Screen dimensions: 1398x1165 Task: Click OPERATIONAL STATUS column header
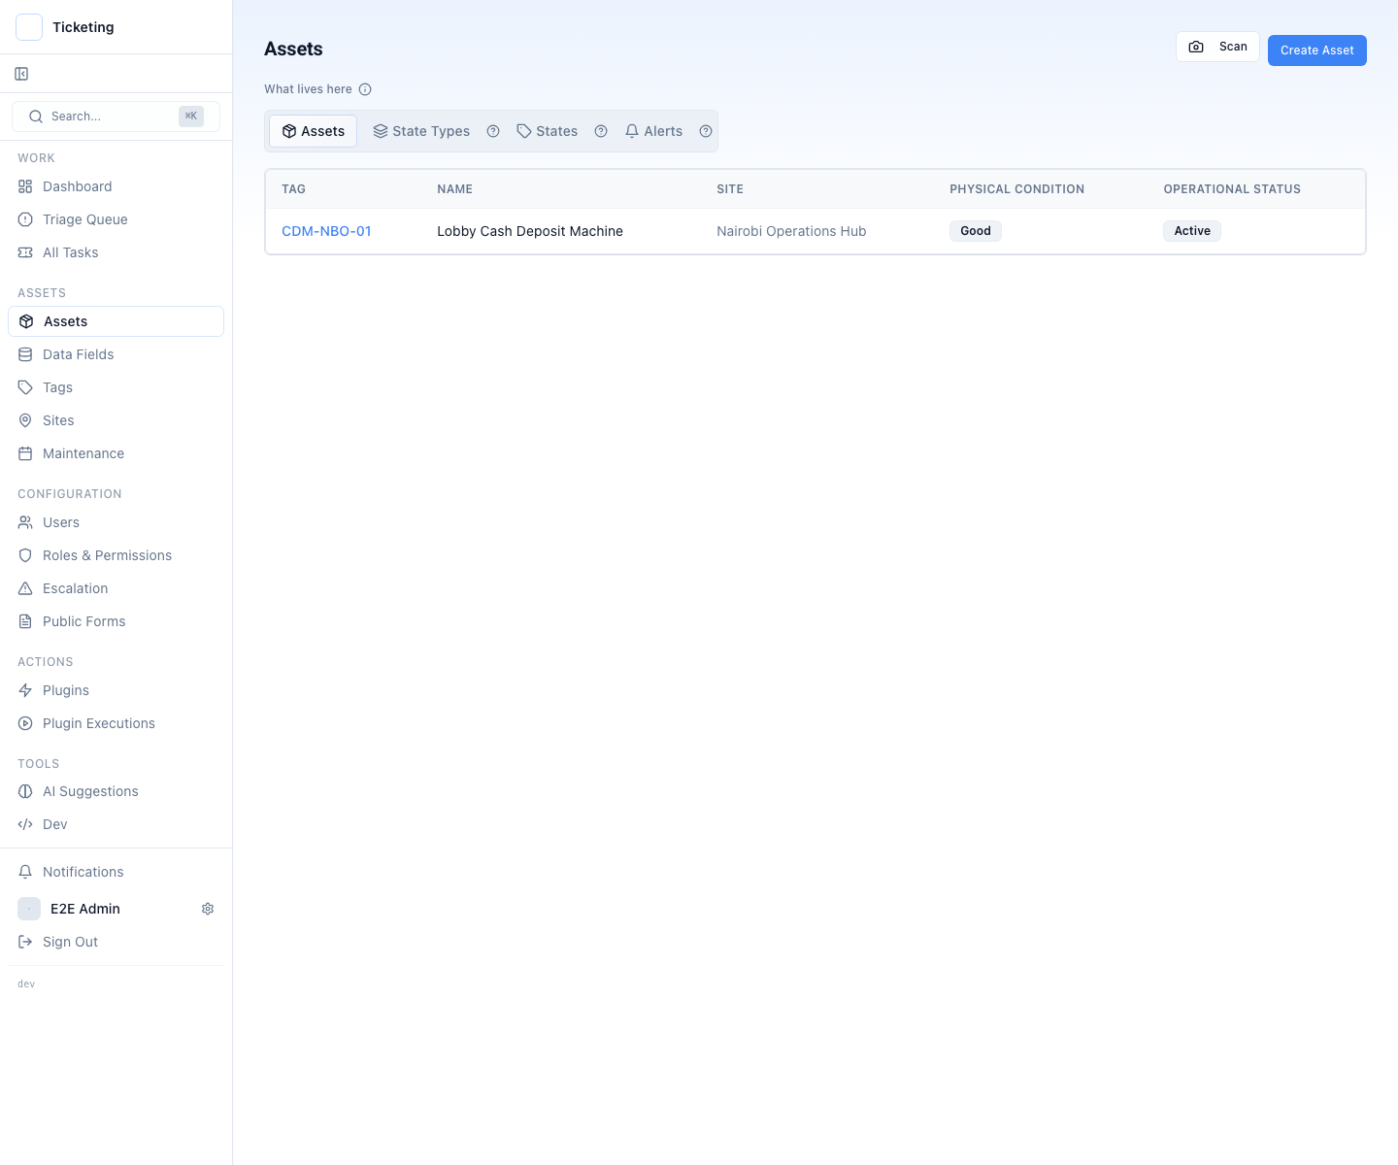pos(1232,189)
